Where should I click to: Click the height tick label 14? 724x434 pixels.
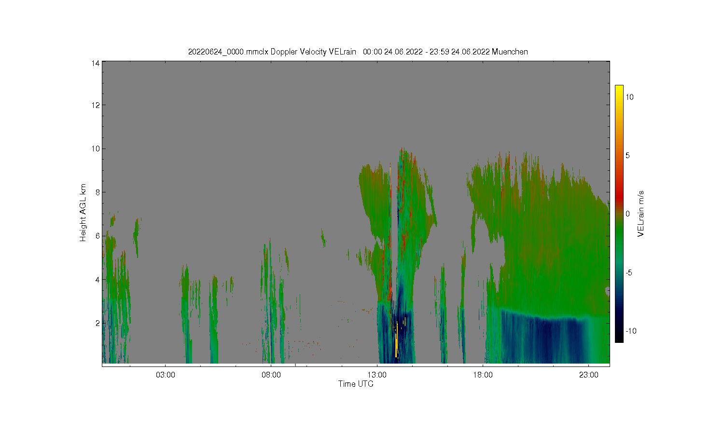(x=96, y=63)
